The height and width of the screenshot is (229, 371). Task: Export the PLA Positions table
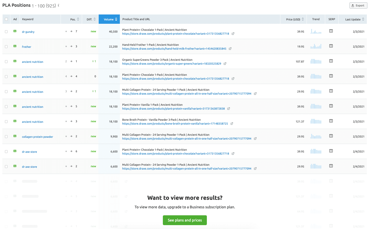[x=358, y=5]
